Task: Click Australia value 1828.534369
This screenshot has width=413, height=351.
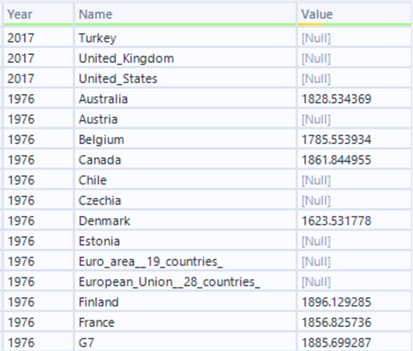Action: pyautogui.click(x=354, y=98)
